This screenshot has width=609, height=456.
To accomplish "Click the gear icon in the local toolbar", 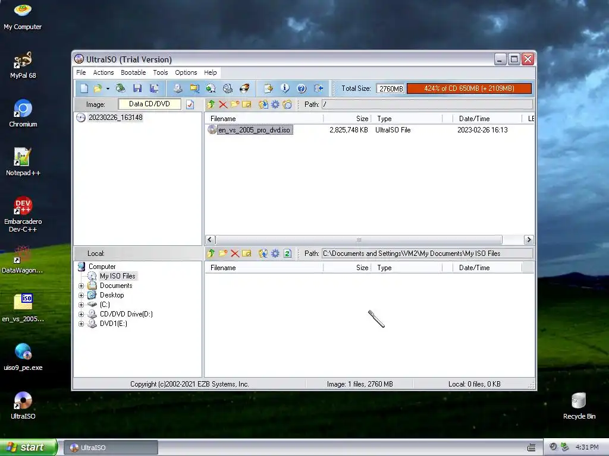I will [275, 254].
